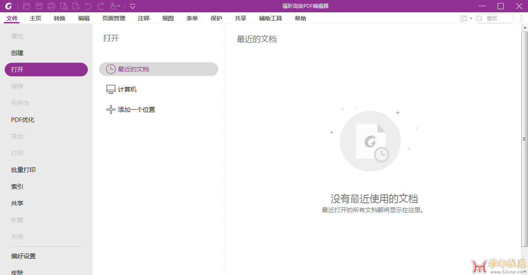This screenshot has height=275, width=528.
Task: Switch to the 保护 tab
Action: click(x=216, y=18)
